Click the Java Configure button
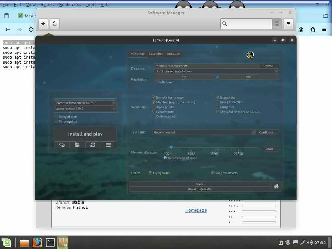The width and height of the screenshot is (332, 249). (x=267, y=132)
